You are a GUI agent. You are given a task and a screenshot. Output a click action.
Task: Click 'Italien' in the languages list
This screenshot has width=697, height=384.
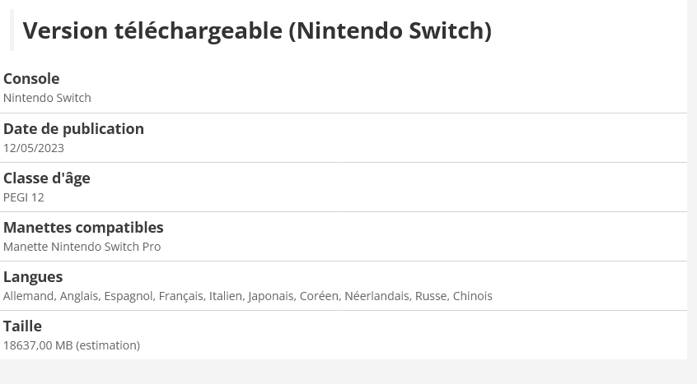coord(225,296)
